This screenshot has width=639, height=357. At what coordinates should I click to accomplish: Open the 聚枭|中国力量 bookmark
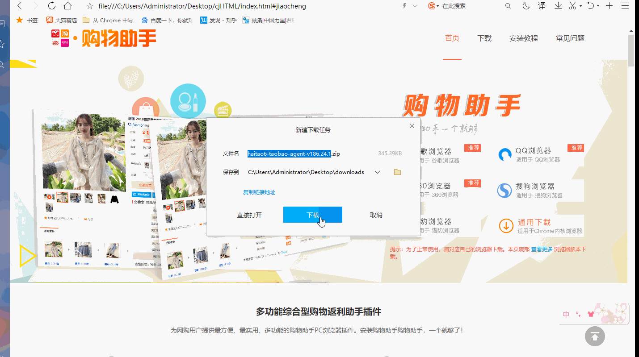268,20
